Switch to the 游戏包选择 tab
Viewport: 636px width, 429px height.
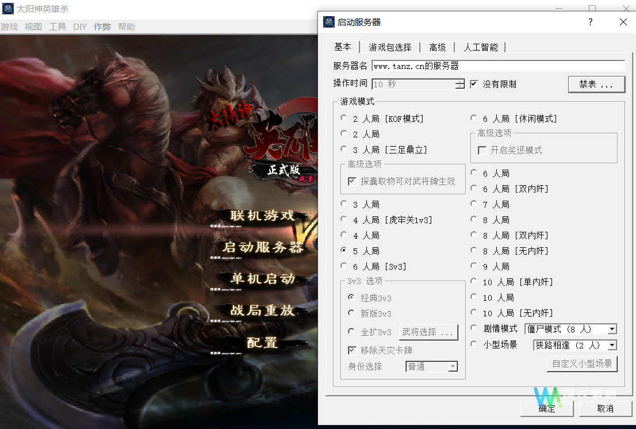click(390, 47)
